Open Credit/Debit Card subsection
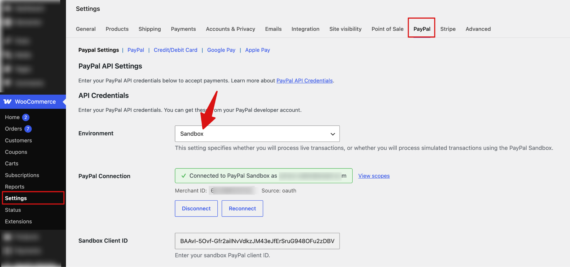Viewport: 570px width, 267px height. tap(176, 50)
